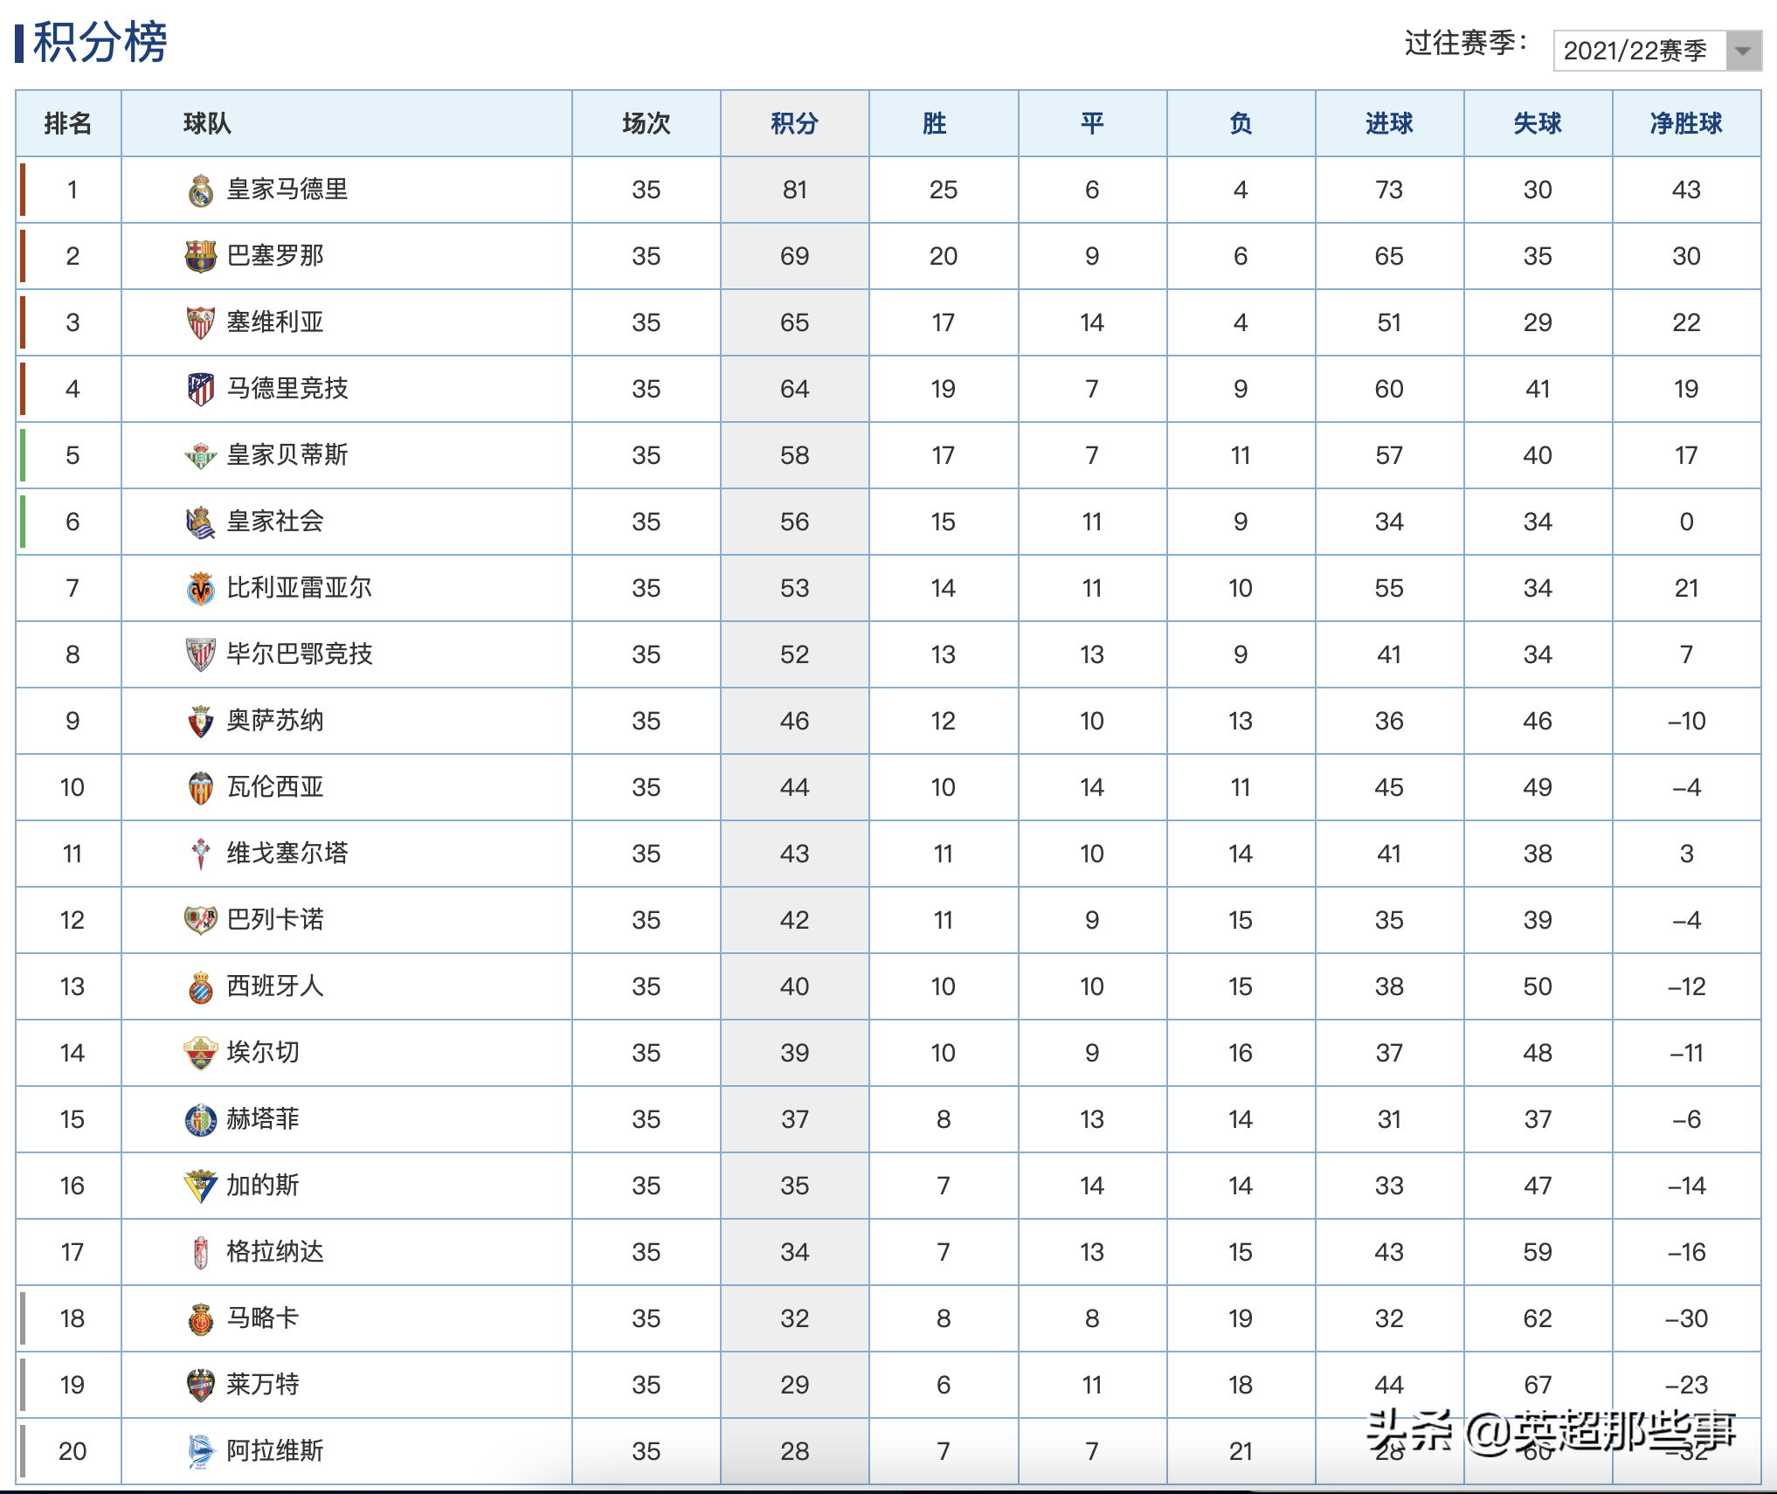Select the 莱万特 team name

point(263,1385)
